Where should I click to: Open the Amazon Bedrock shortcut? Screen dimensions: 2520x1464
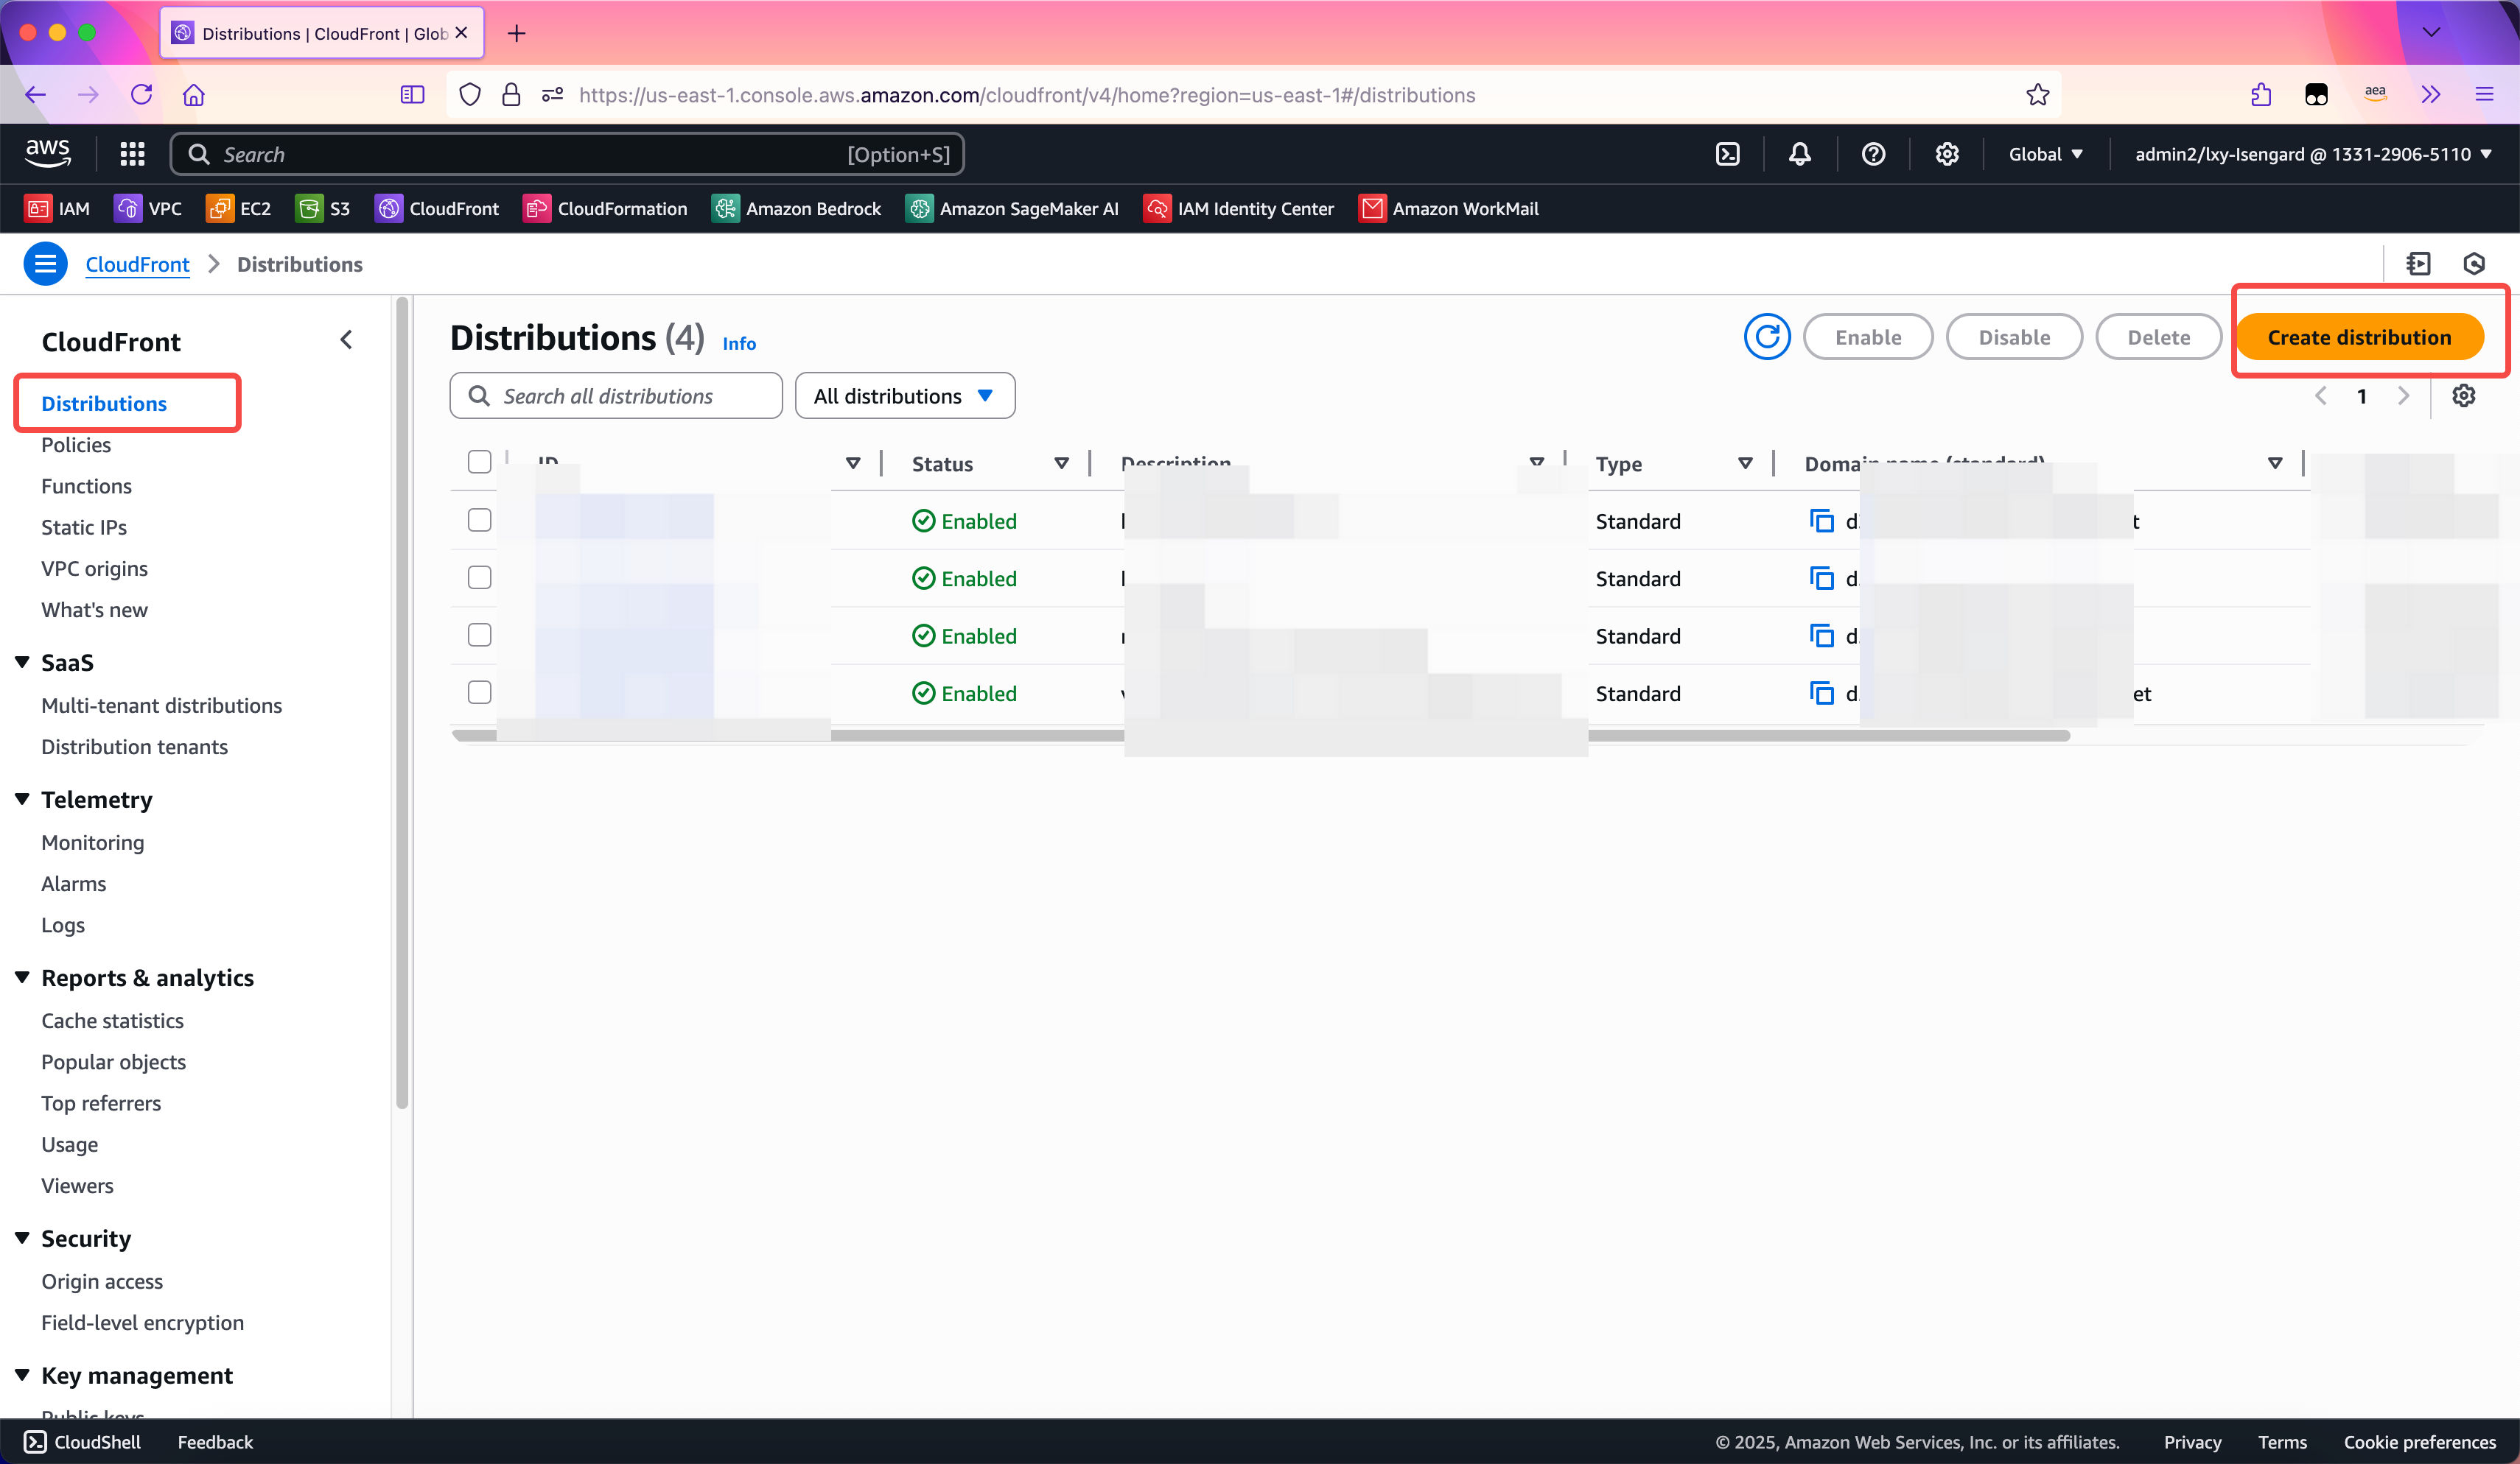pyautogui.click(x=796, y=208)
